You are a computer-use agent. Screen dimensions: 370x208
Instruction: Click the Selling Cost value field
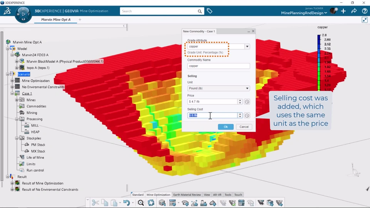point(212,115)
